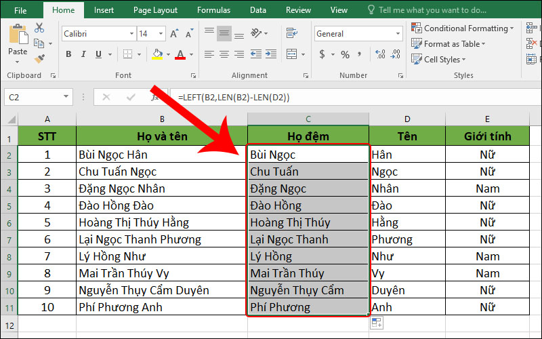Center text horizontally
Image resolution: width=542 pixels, height=339 pixels.
click(224, 54)
